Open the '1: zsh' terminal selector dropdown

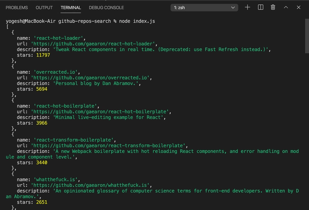(204, 8)
